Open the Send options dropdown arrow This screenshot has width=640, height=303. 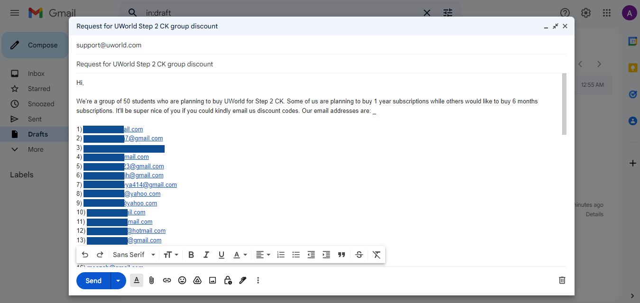click(118, 280)
